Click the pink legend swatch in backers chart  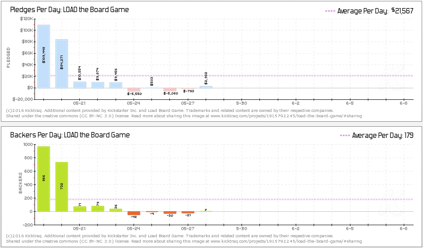click(345, 135)
